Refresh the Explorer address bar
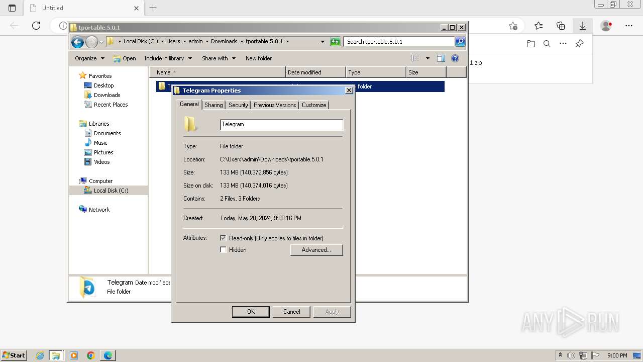The image size is (643, 362). click(335, 42)
